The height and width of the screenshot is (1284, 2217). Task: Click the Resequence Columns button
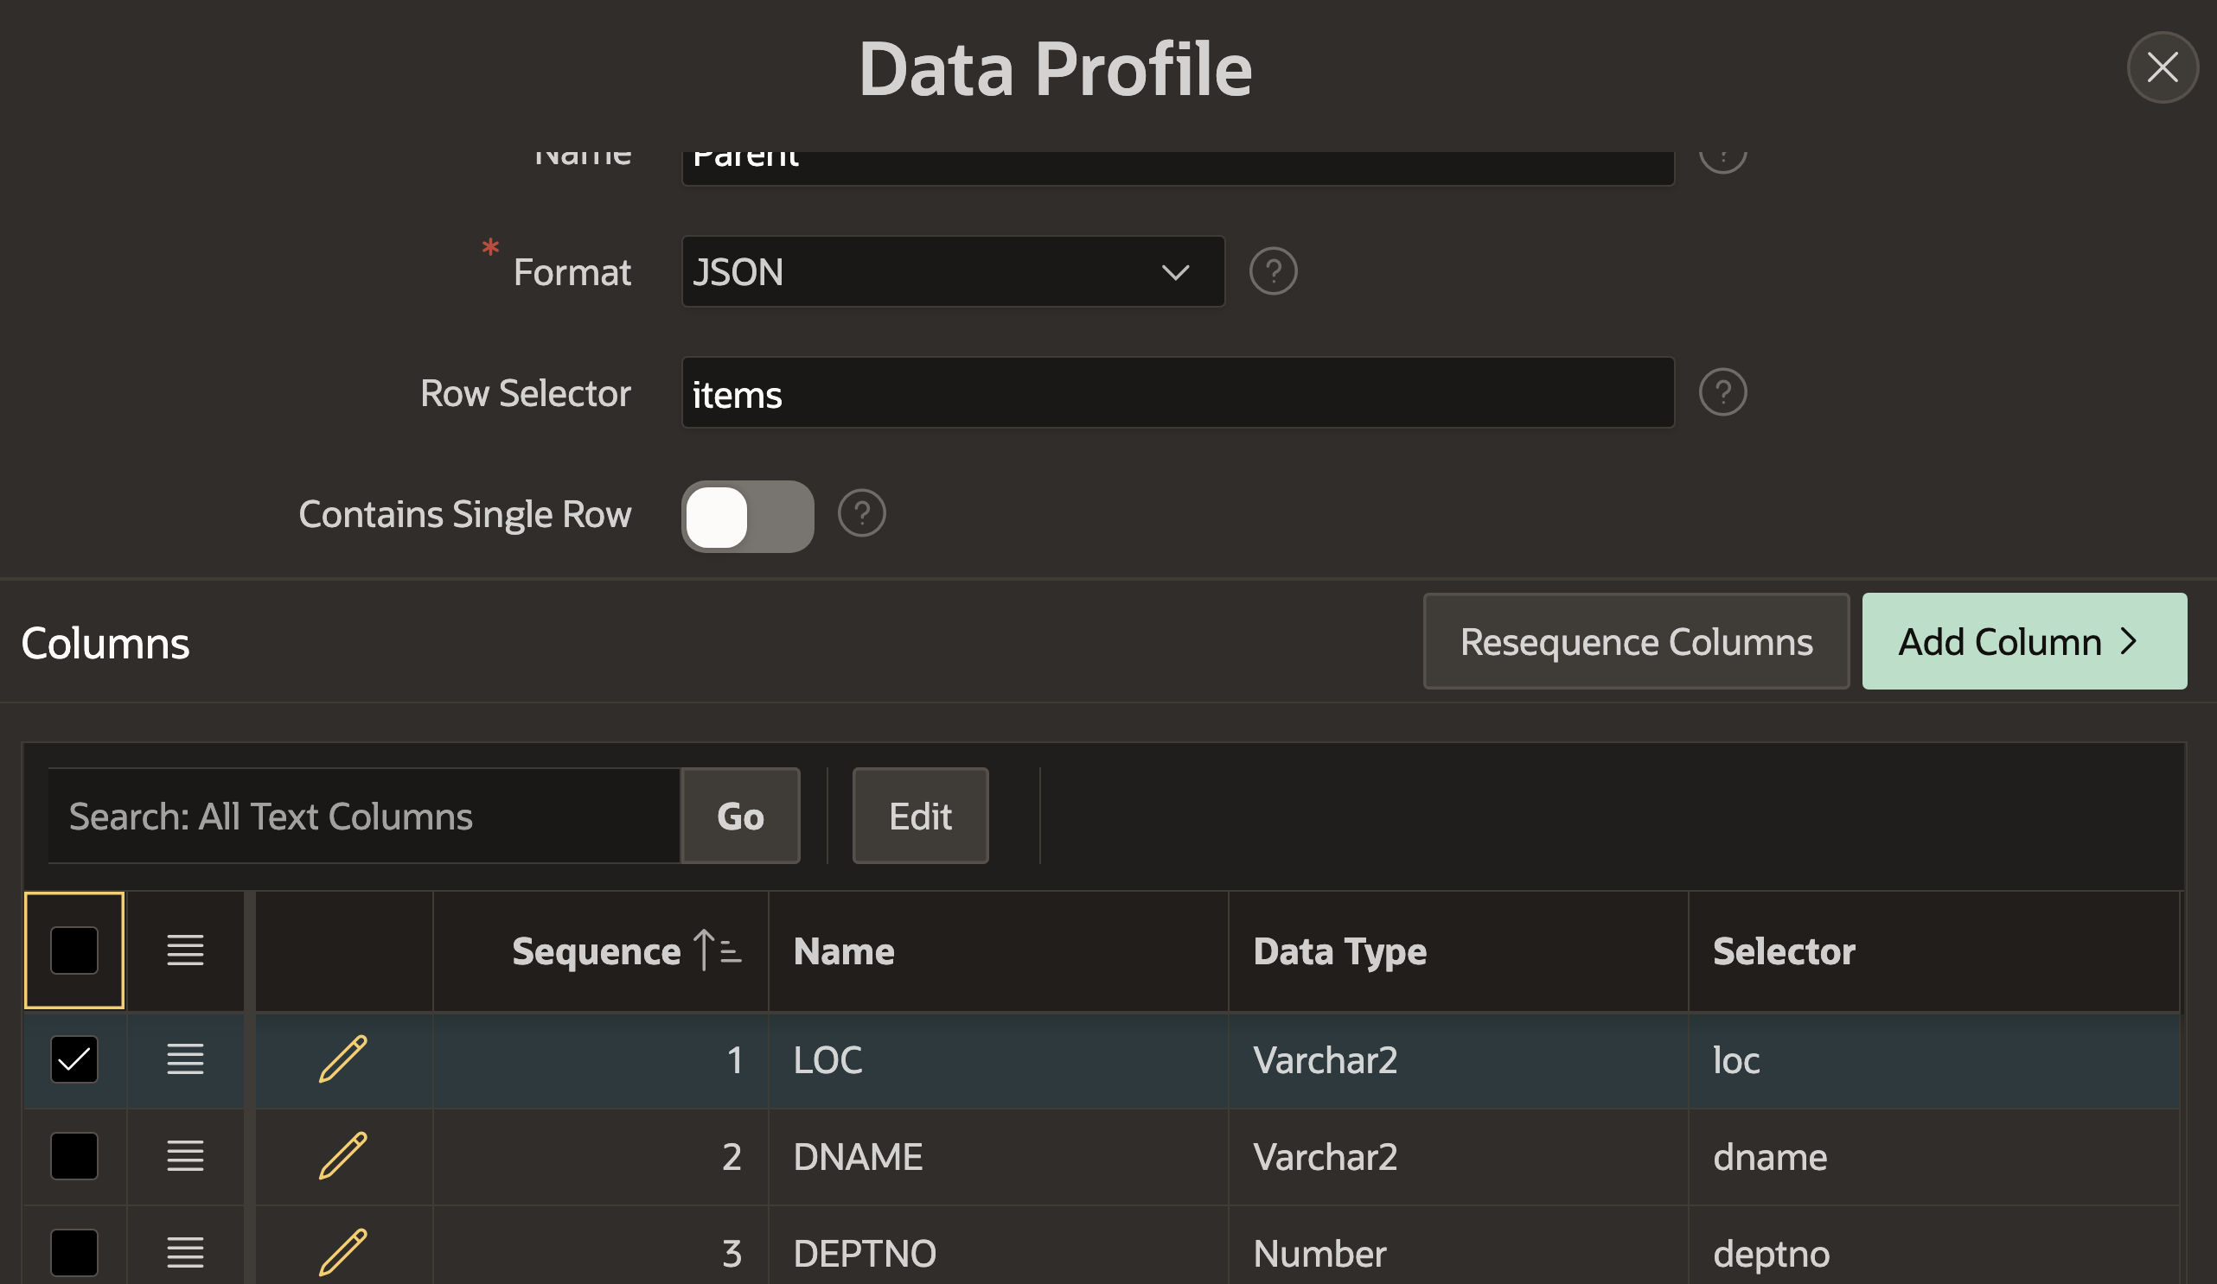click(1635, 641)
